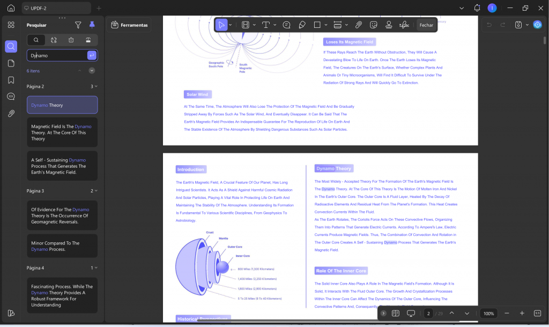Open the save options dropdown arrow
This screenshot has height=327, width=549.
pos(528,25)
